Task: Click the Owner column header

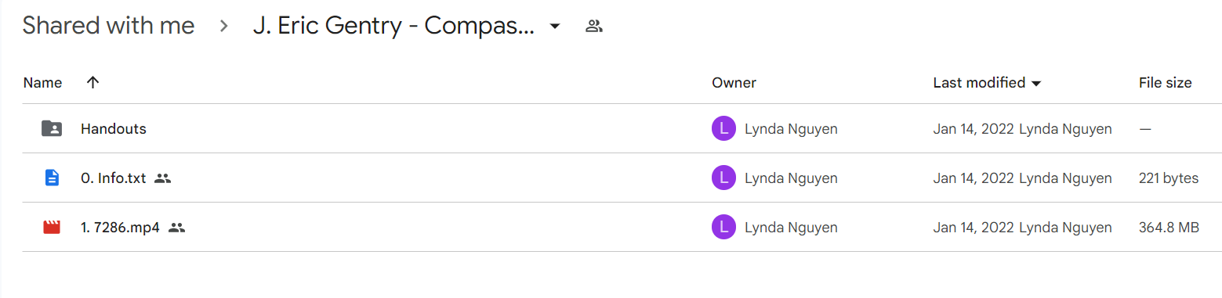Action: [x=734, y=82]
